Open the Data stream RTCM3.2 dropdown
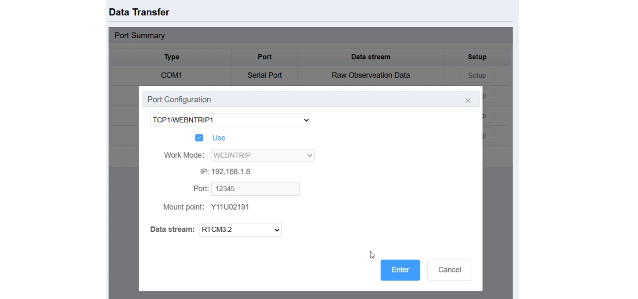 point(240,230)
